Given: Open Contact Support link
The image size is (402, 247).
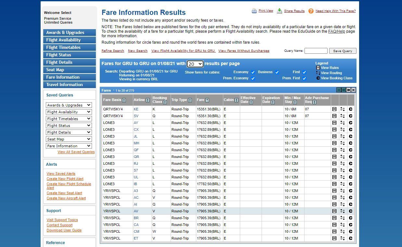Looking at the screenshot, I should pyautogui.click(x=59, y=225).
